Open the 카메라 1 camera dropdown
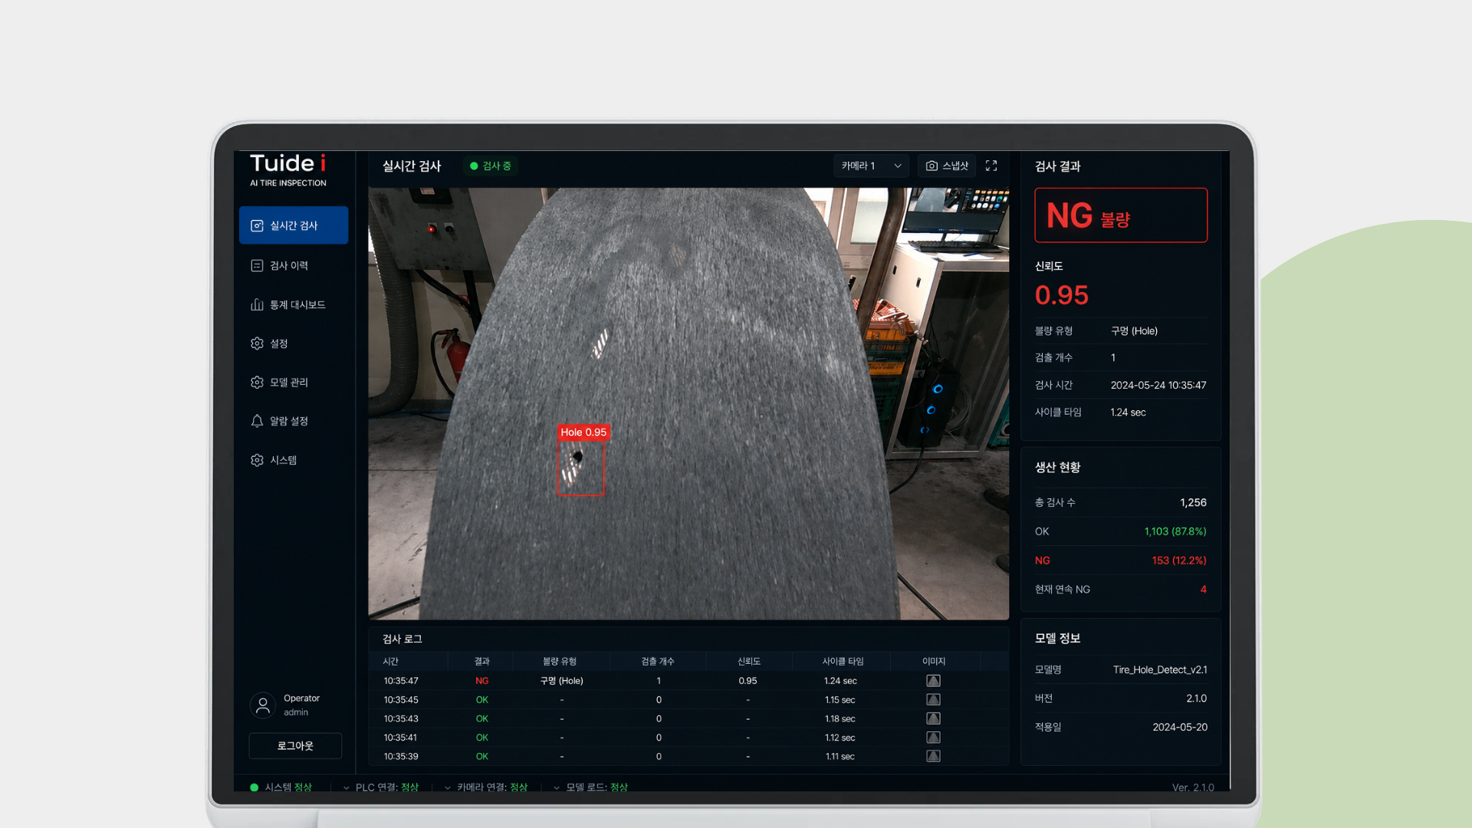The image size is (1472, 828). coord(871,166)
